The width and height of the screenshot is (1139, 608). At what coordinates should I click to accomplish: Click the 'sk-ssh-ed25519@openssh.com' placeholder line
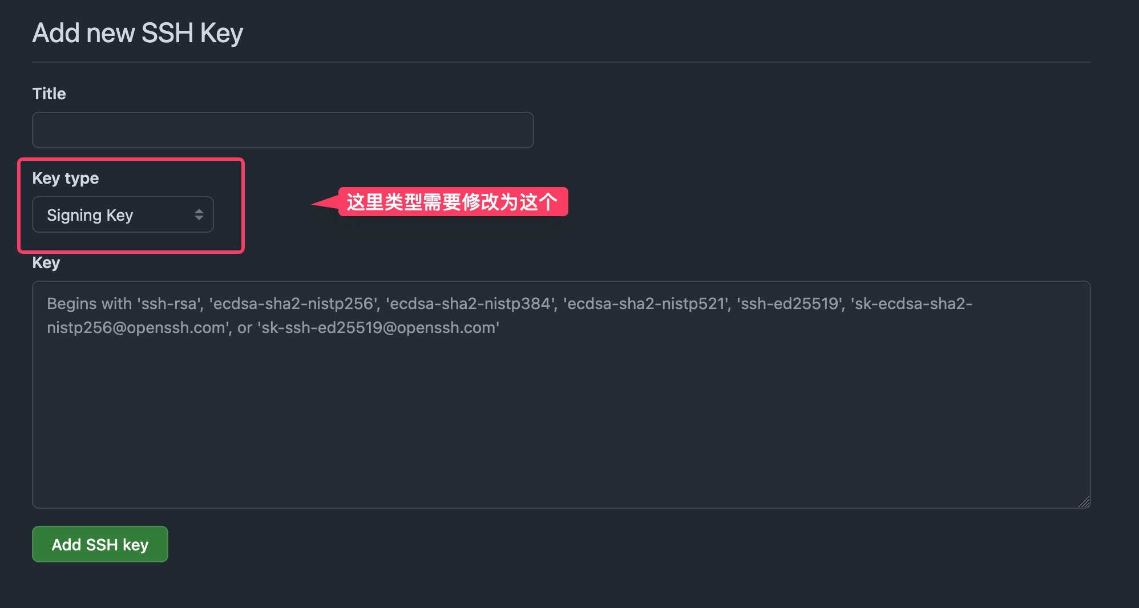point(378,327)
